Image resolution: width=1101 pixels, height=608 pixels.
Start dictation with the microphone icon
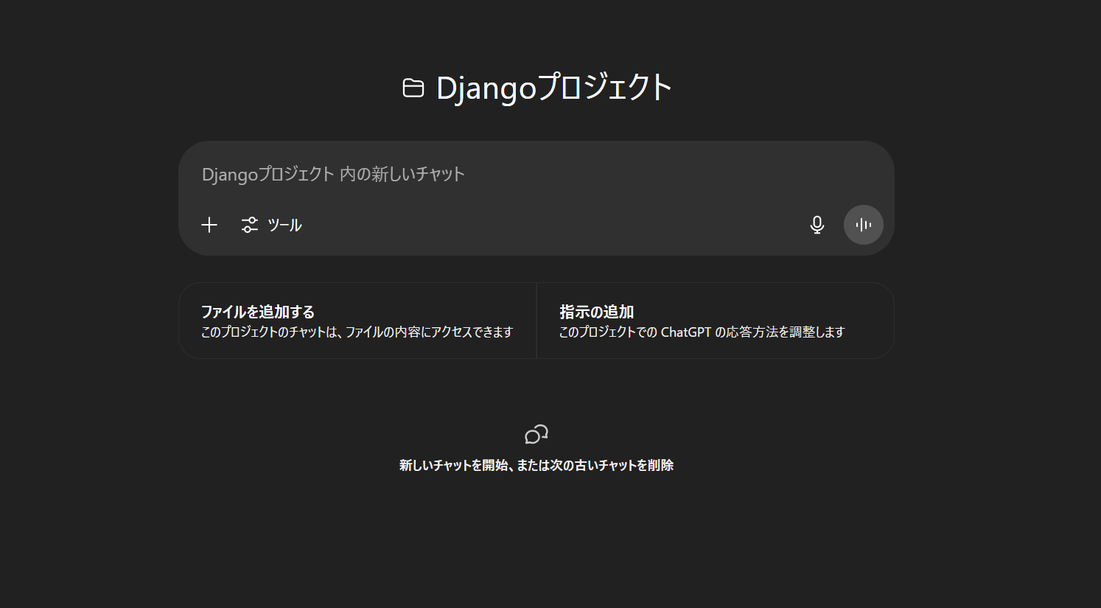(x=817, y=225)
